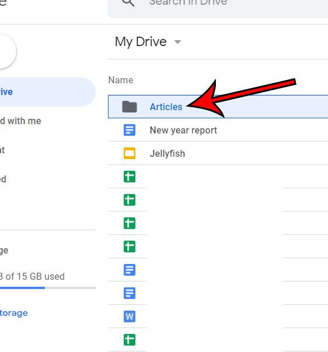Click the Jellyfish Slides icon
328x352 pixels.
pos(130,153)
